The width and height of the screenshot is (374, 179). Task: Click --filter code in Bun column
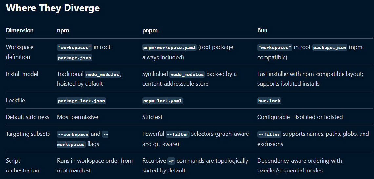(x=269, y=134)
